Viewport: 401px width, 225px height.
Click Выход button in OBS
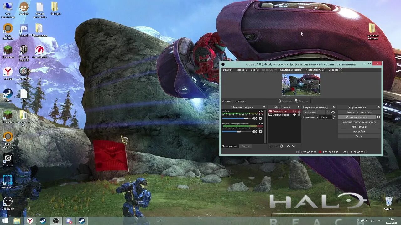tap(359, 136)
